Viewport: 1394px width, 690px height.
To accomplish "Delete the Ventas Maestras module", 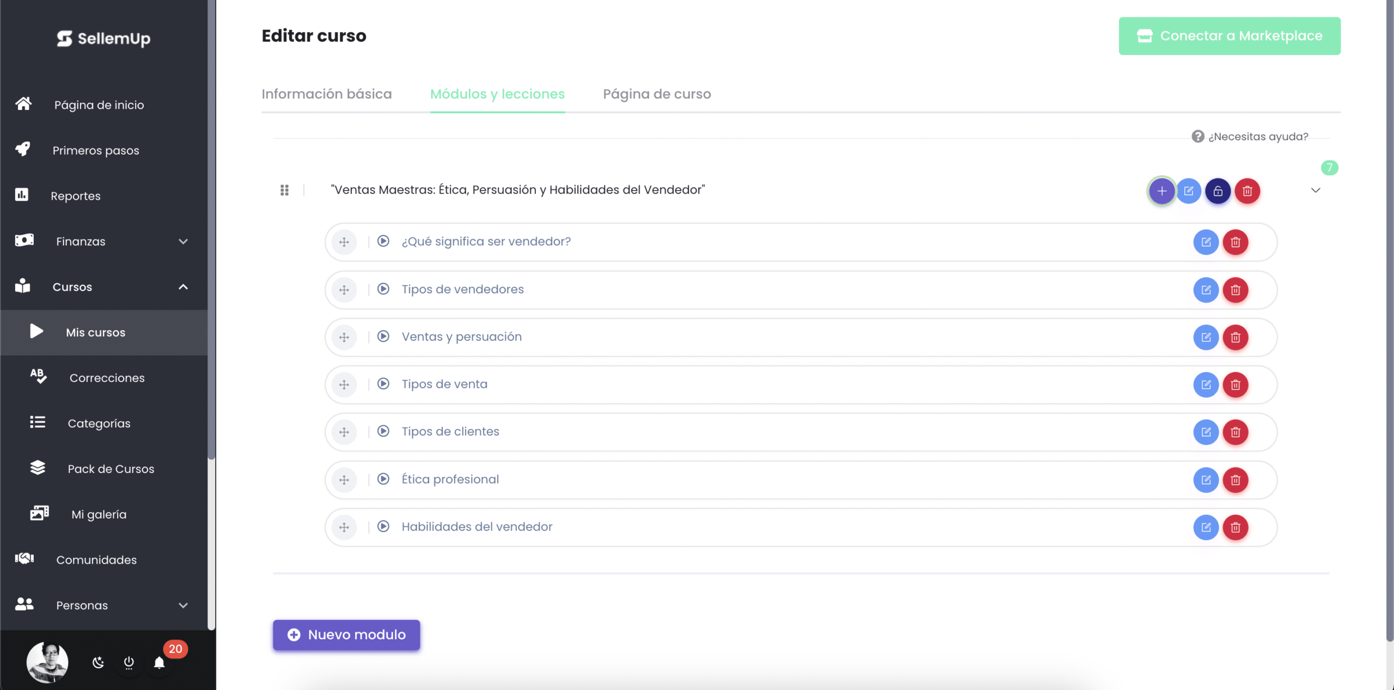I will coord(1248,191).
